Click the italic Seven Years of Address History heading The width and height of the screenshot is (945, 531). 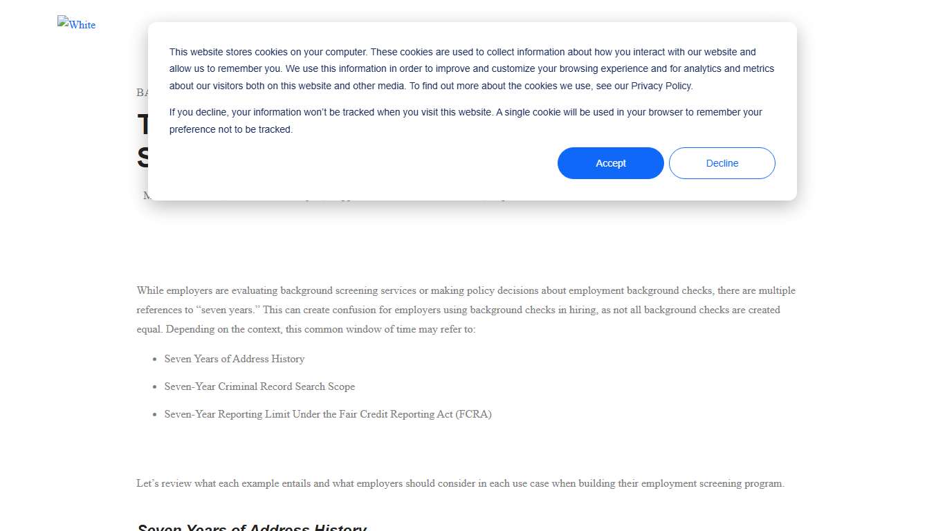tap(252, 528)
